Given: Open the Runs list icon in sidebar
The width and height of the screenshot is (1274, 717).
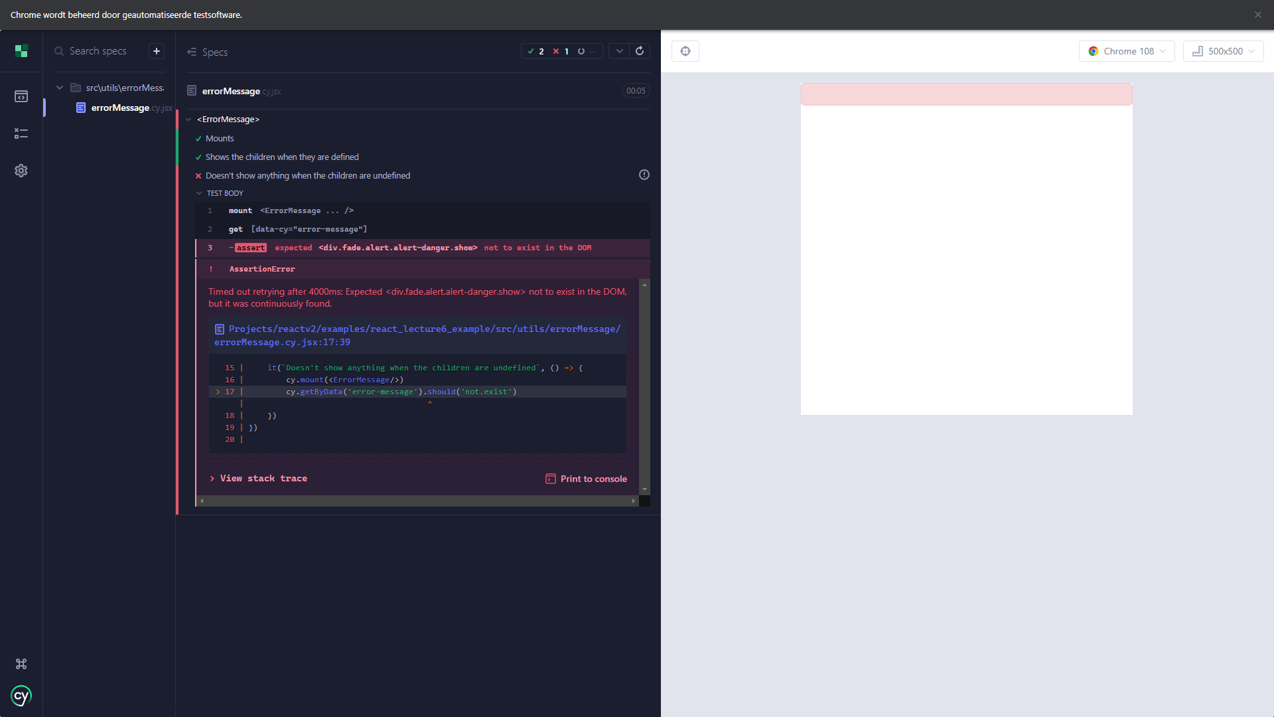Looking at the screenshot, I should pos(21,133).
